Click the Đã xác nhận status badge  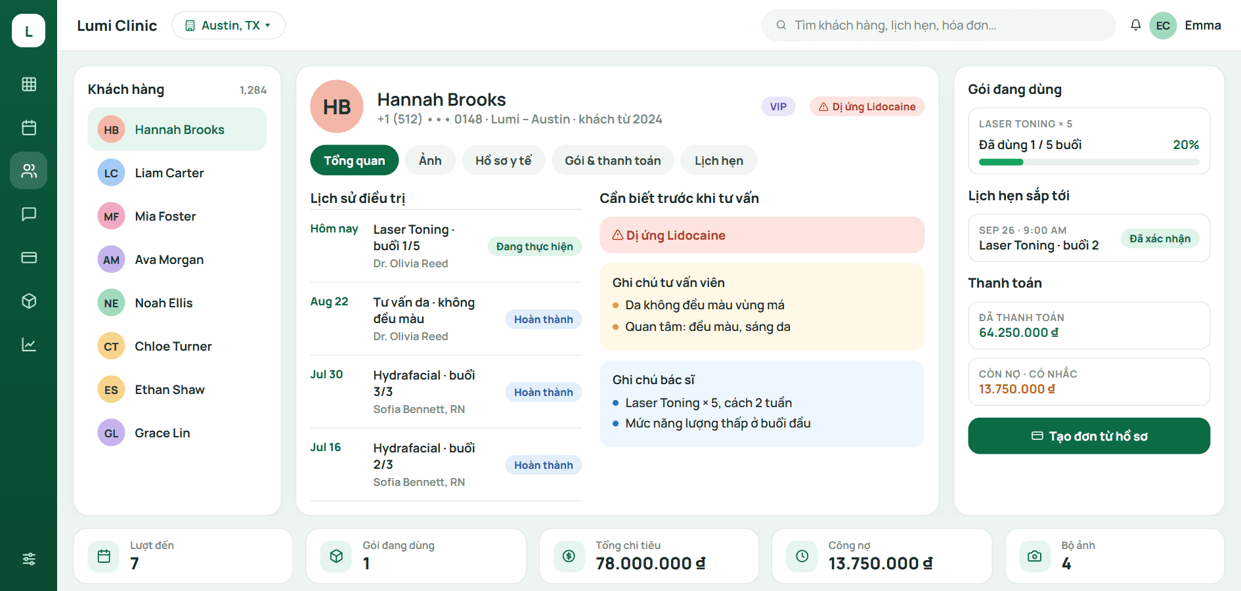(1160, 238)
